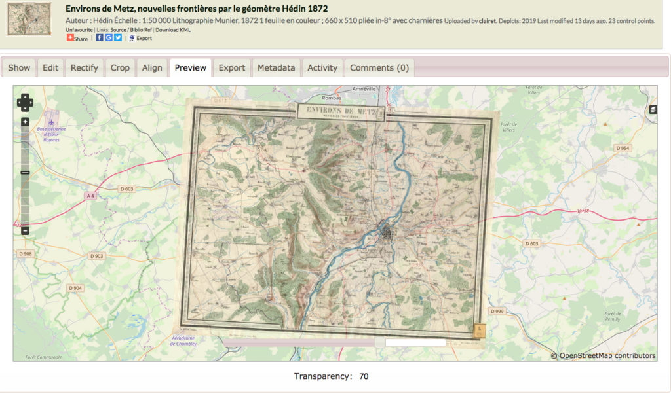The height and width of the screenshot is (394, 671).
Task: Click the Base aérienne d'Étain Rouvres label
Action: (51, 134)
